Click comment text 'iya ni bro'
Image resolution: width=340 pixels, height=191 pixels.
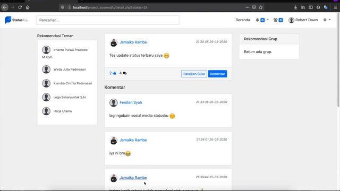(117, 153)
